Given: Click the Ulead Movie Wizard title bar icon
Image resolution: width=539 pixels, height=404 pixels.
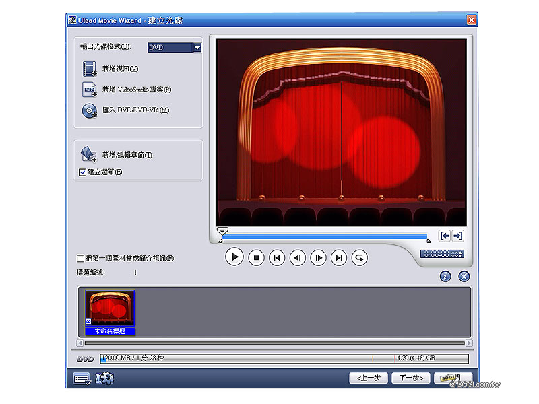Looking at the screenshot, I should pyautogui.click(x=72, y=20).
